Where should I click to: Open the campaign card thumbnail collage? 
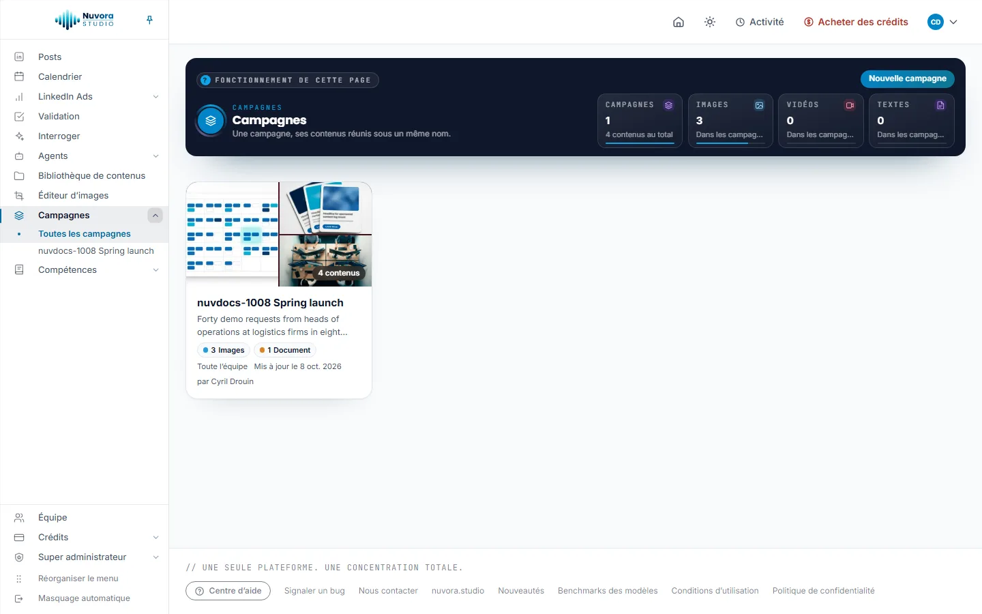click(279, 234)
